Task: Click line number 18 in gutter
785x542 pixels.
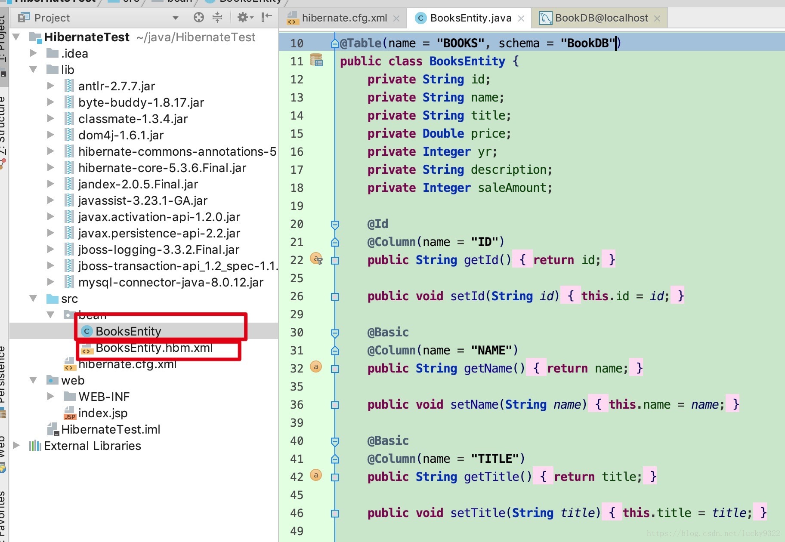Action: click(297, 188)
